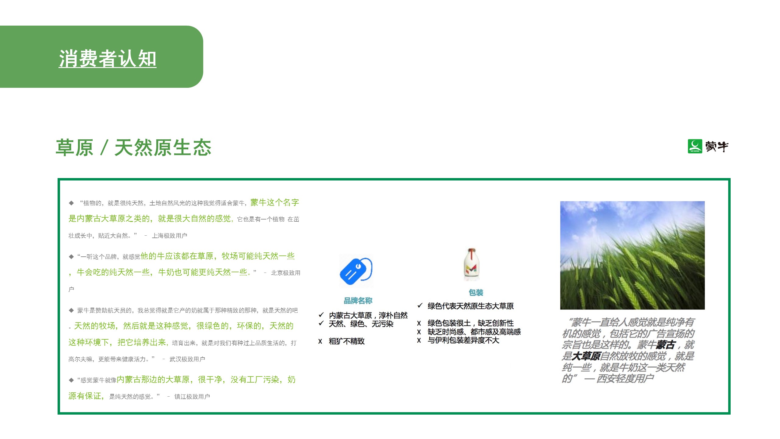Screen dimensions: 780x439
Task: Click the milk bottle packaging icon
Action: [x=472, y=264]
